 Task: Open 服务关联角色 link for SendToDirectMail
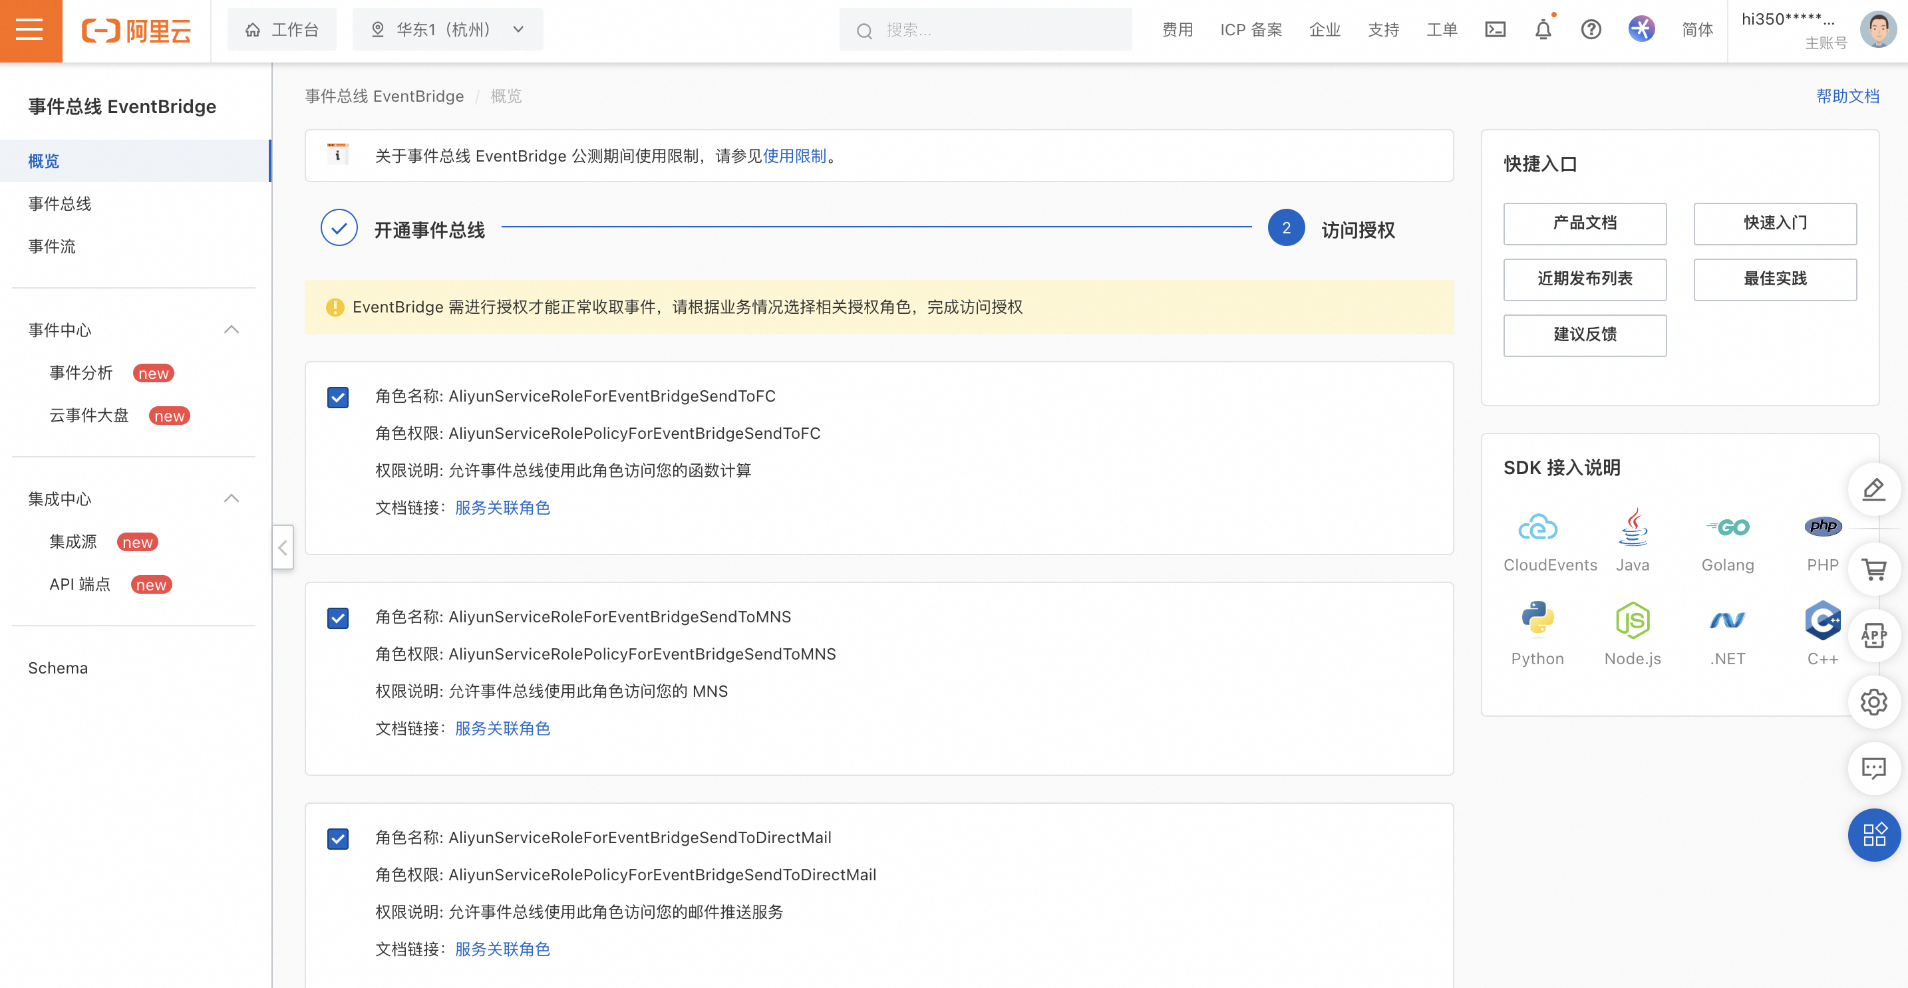[x=502, y=949]
